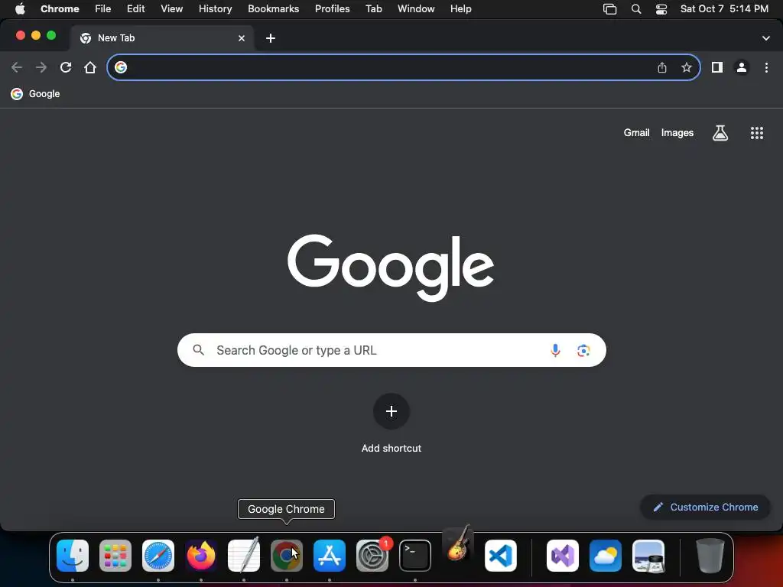
Task: Open the Google bookmark in bookmarks bar
Action: 35,94
